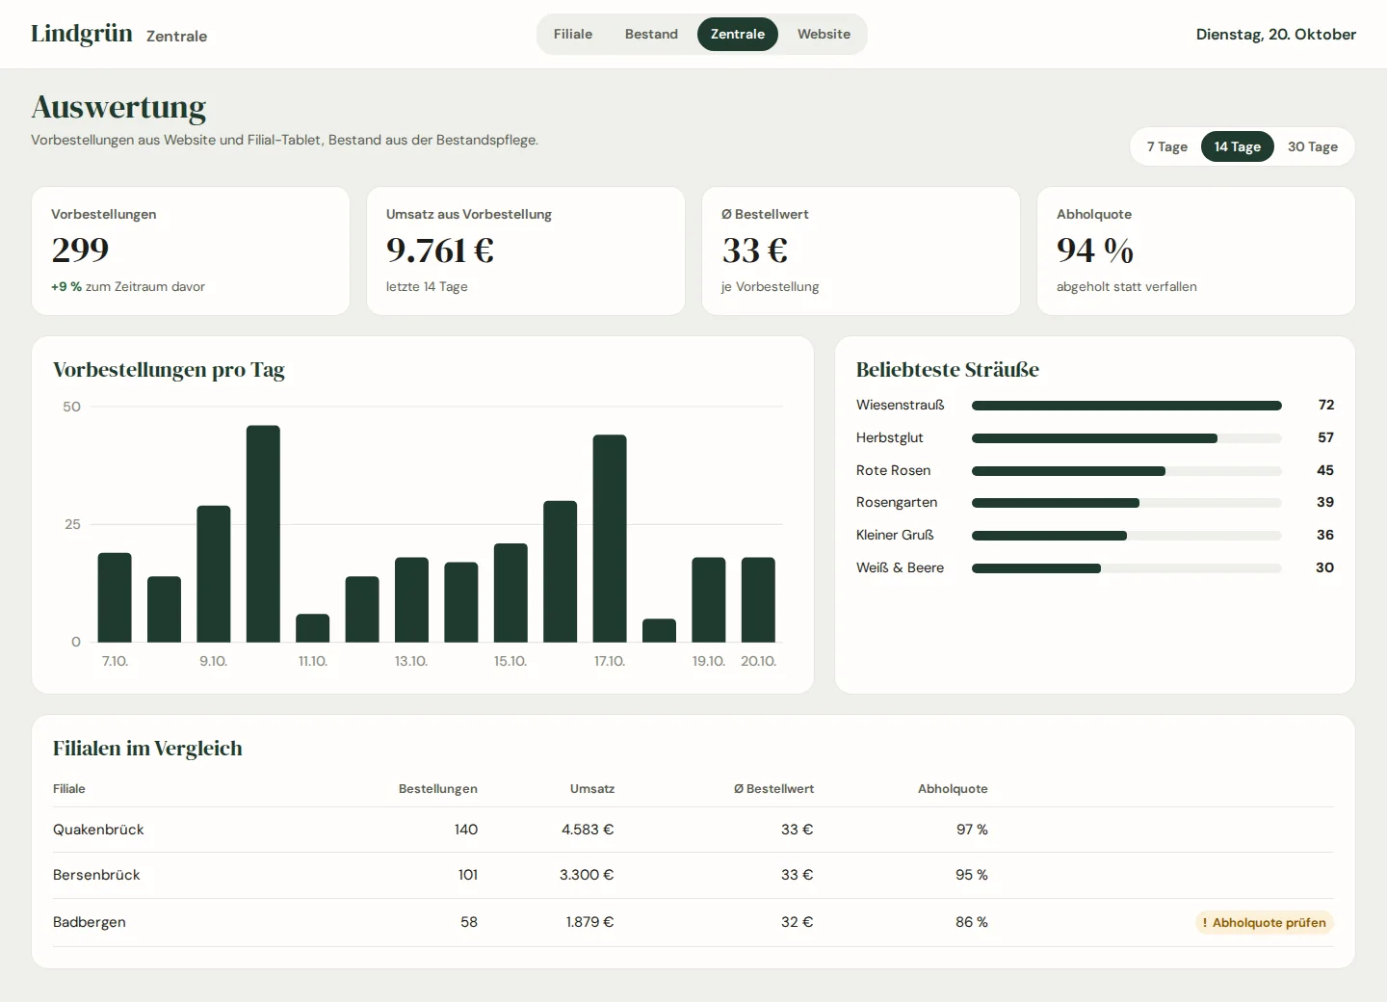1387x1002 pixels.
Task: Click the 3.300 € revenue cell
Action: click(587, 875)
